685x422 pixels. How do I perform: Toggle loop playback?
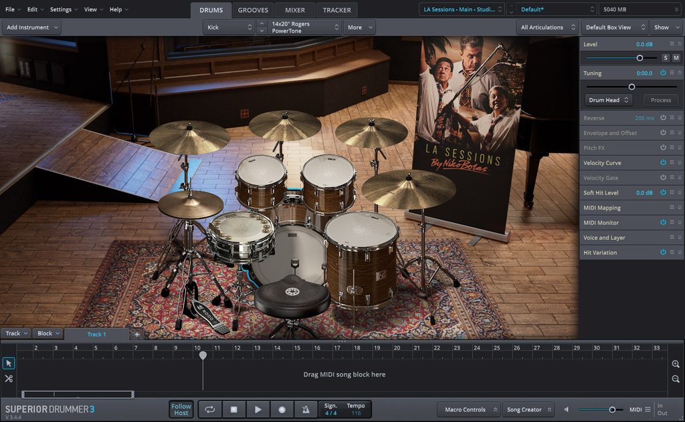[210, 409]
